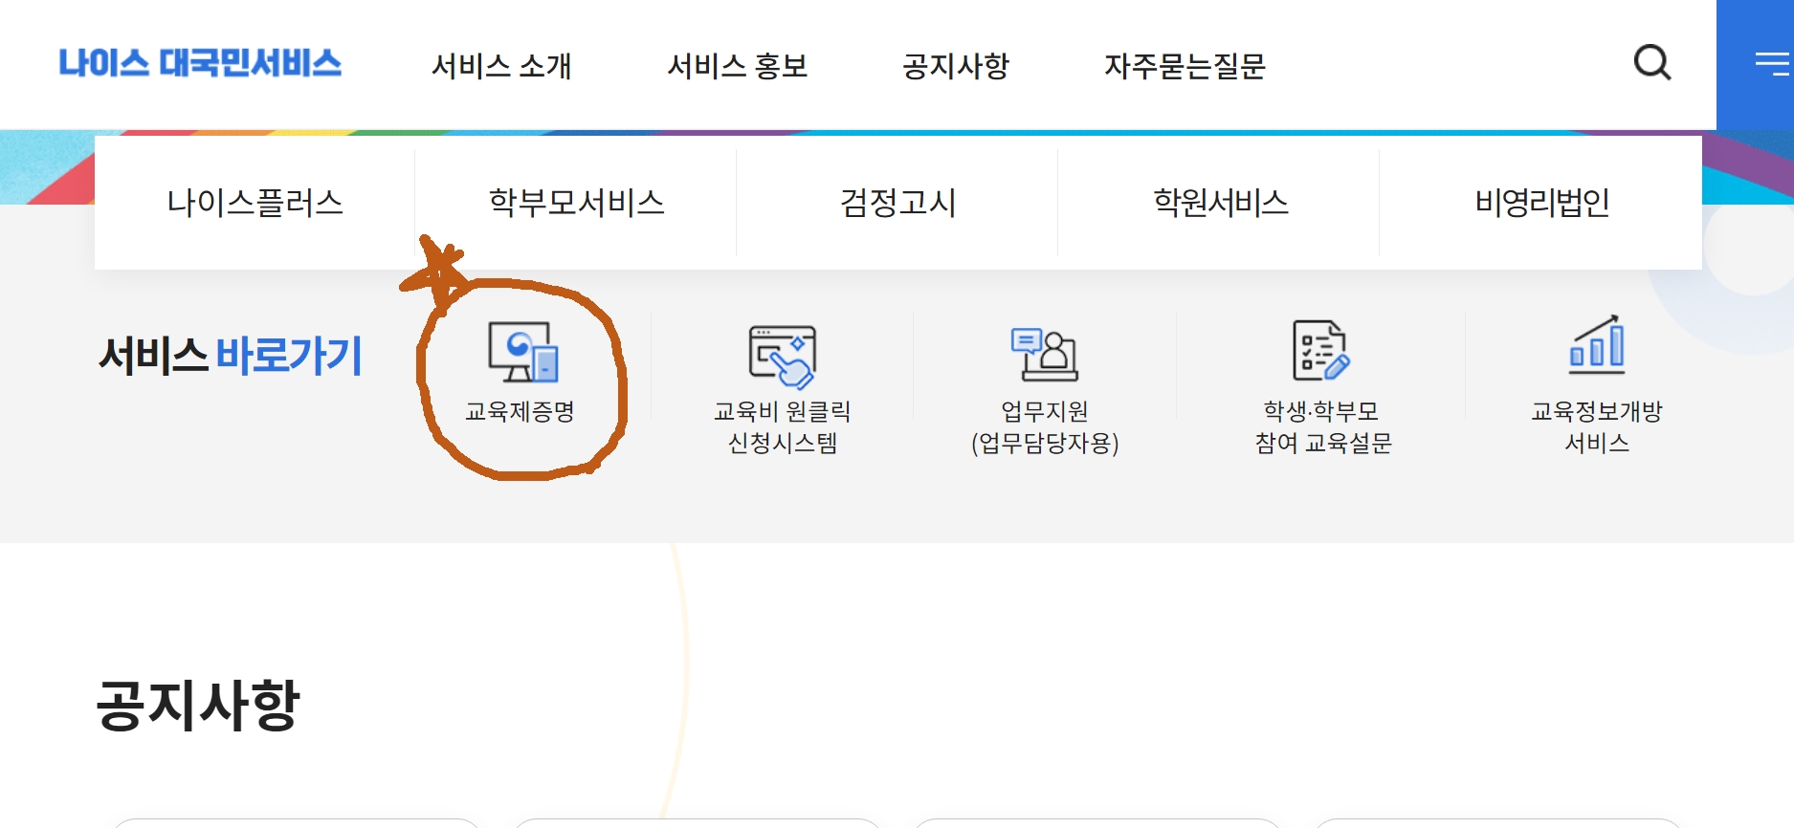Click the 학생·학부모 참여 교육설문 checklist icon
The image size is (1794, 828).
(1321, 350)
